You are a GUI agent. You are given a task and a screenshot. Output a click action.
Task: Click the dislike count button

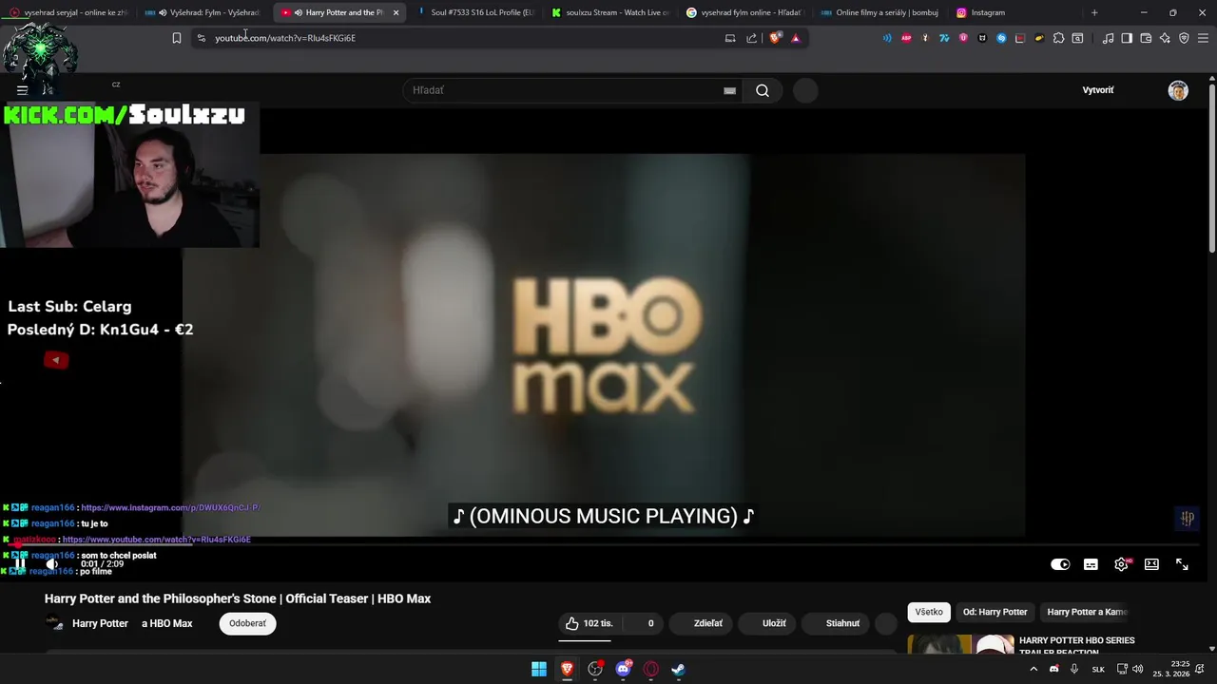[x=645, y=623]
